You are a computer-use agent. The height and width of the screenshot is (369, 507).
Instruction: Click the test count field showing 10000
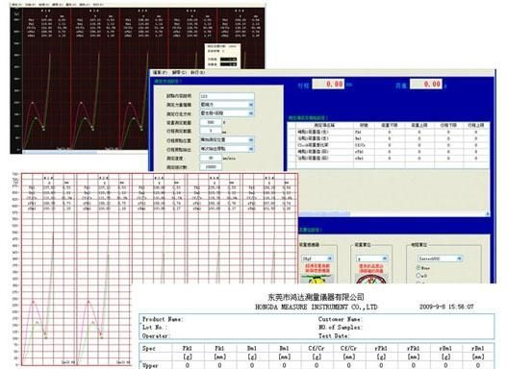point(211,167)
